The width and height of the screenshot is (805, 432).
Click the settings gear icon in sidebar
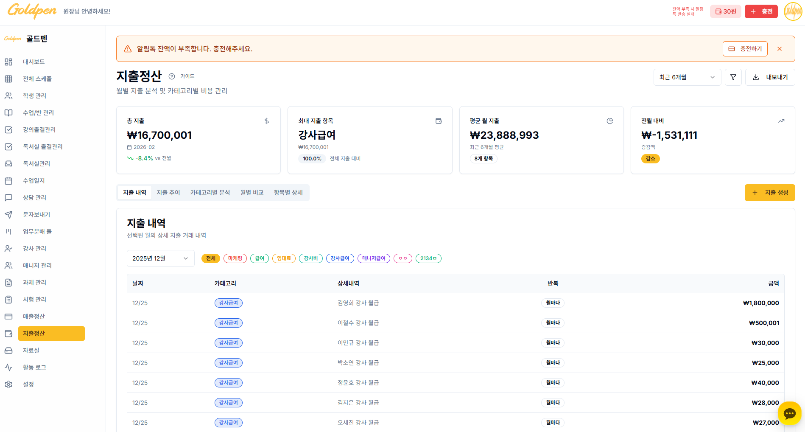8,384
